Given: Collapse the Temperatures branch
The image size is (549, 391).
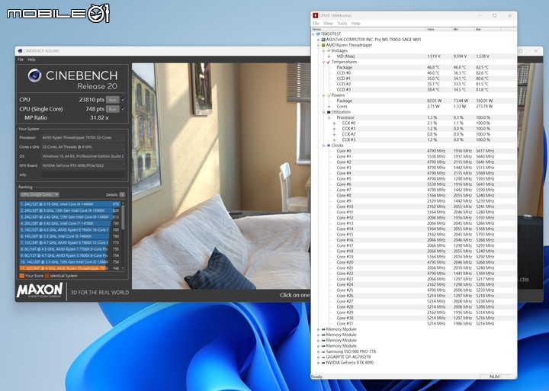Looking at the screenshot, I should pos(323,62).
